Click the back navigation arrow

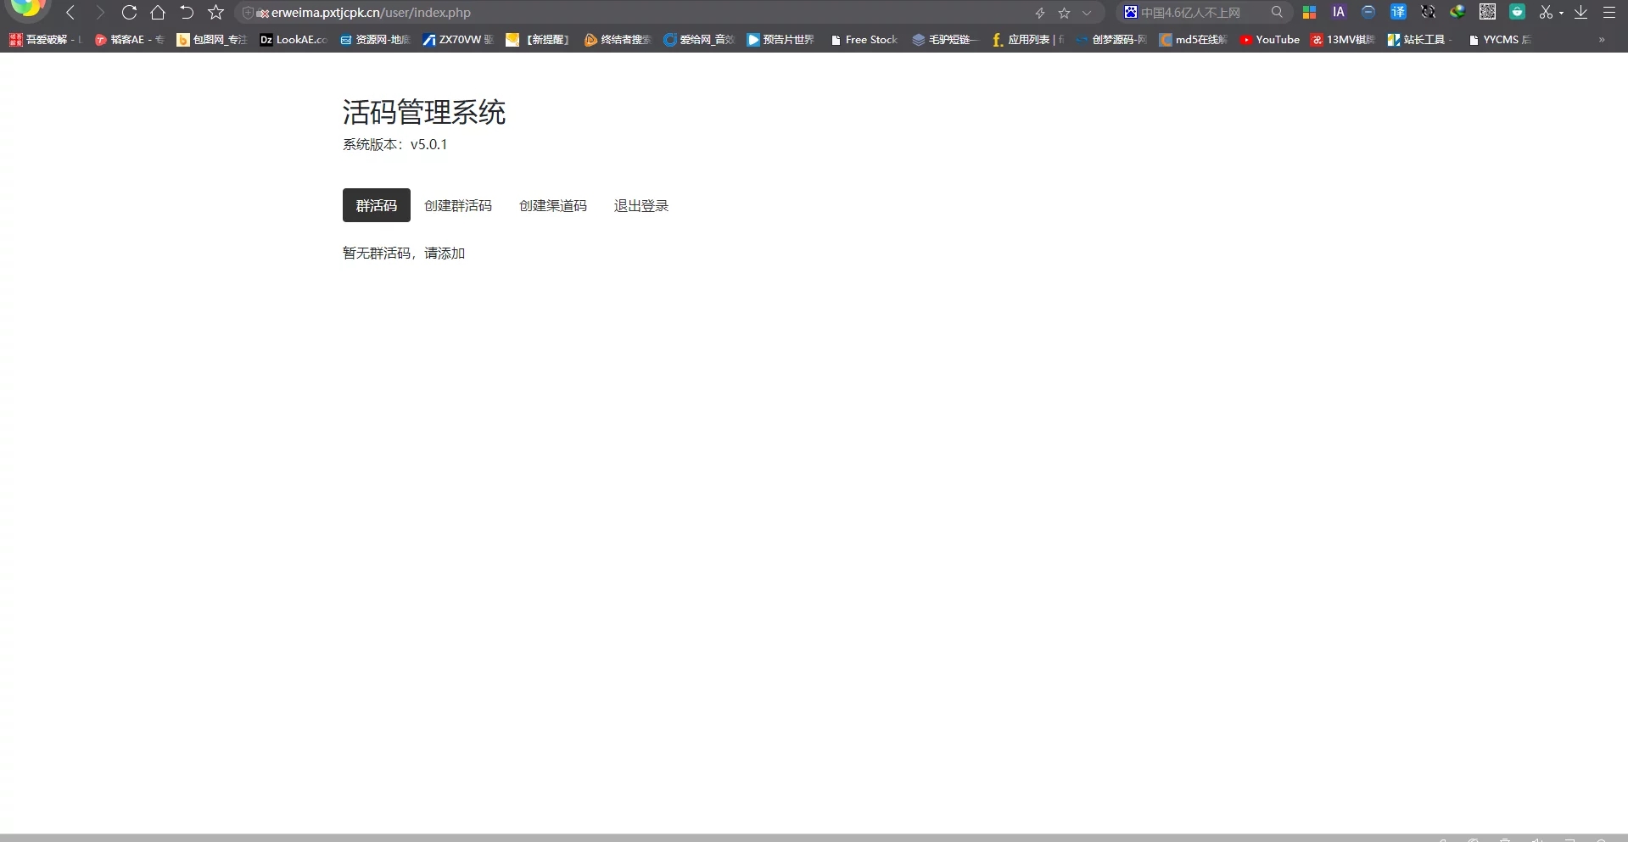70,13
